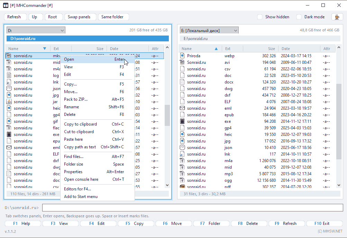Sort left panel by Name column

pyautogui.click(x=28, y=49)
